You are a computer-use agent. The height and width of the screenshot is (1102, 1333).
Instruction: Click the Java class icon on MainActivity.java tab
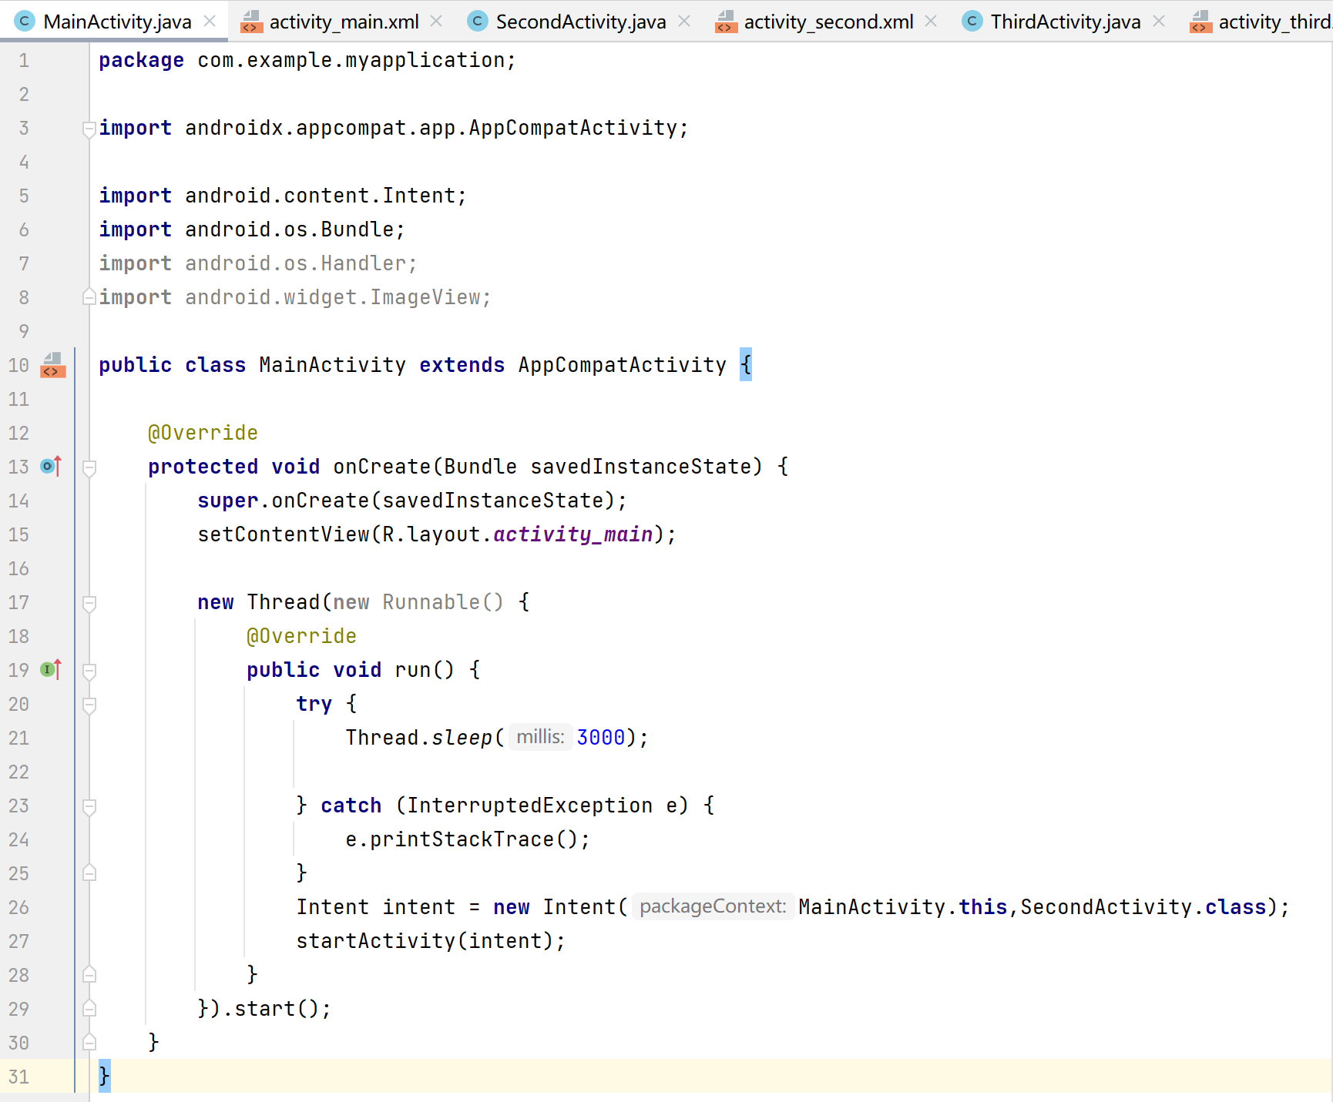point(24,22)
